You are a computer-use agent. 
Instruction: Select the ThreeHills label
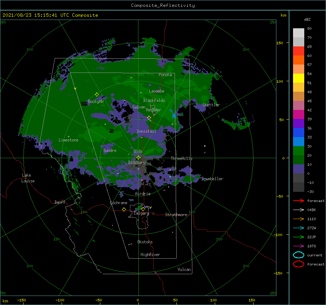[x=181, y=158]
